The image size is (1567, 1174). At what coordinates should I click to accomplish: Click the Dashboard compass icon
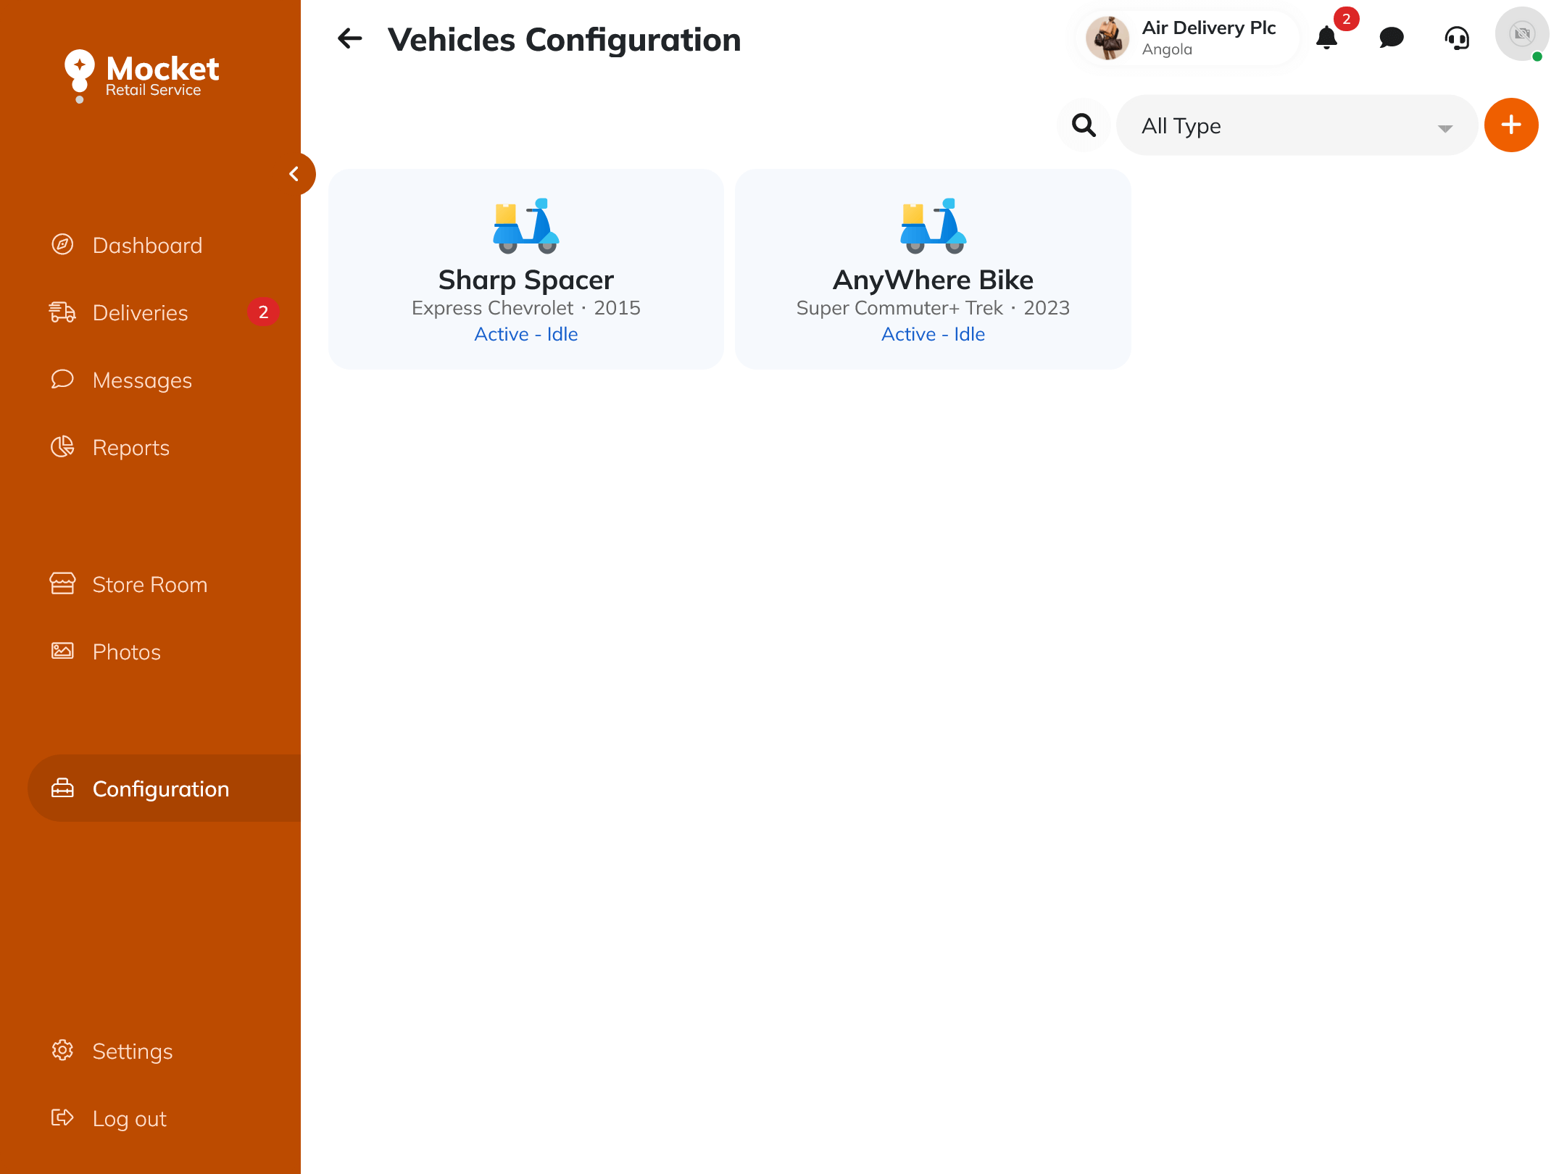click(62, 244)
